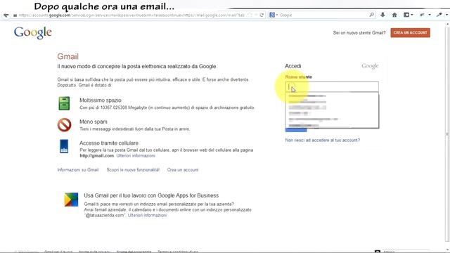The width and height of the screenshot is (450, 253).
Task: Open 'Non riesci ad accedere al tuo account?' link
Action: (x=322, y=141)
